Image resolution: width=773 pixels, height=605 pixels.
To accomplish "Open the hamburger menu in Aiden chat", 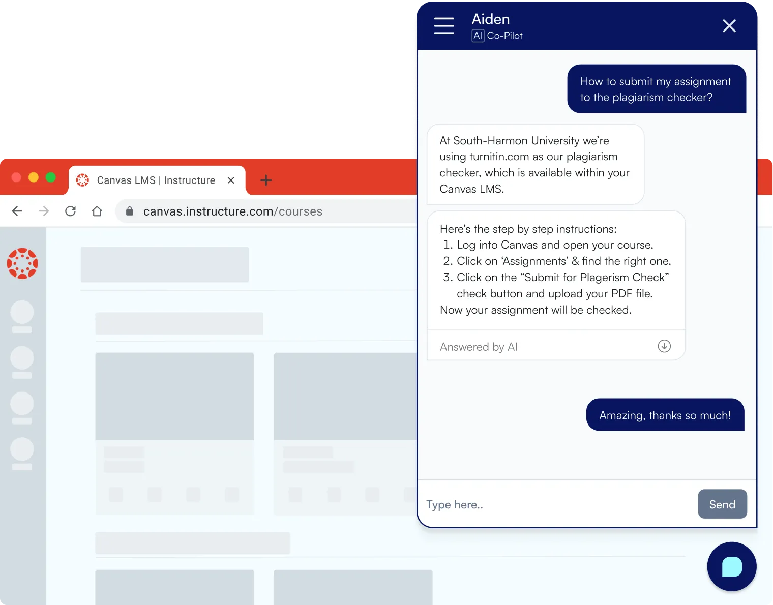I will [x=443, y=25].
